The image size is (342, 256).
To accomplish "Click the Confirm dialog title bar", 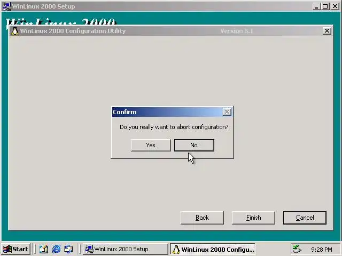I will pos(172,112).
